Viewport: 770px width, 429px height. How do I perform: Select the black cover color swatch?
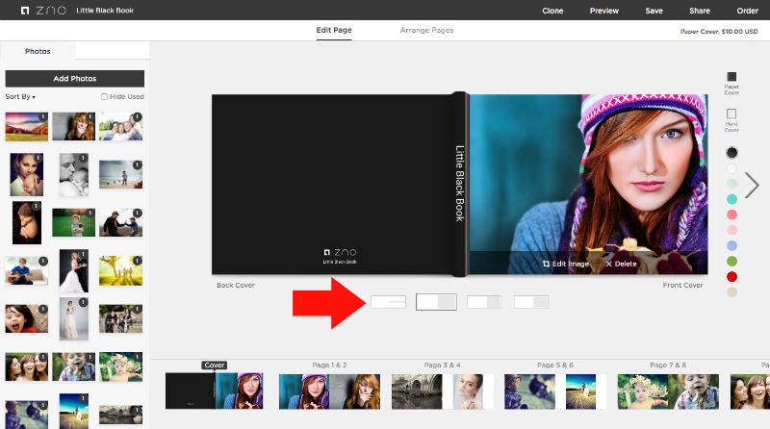731,153
